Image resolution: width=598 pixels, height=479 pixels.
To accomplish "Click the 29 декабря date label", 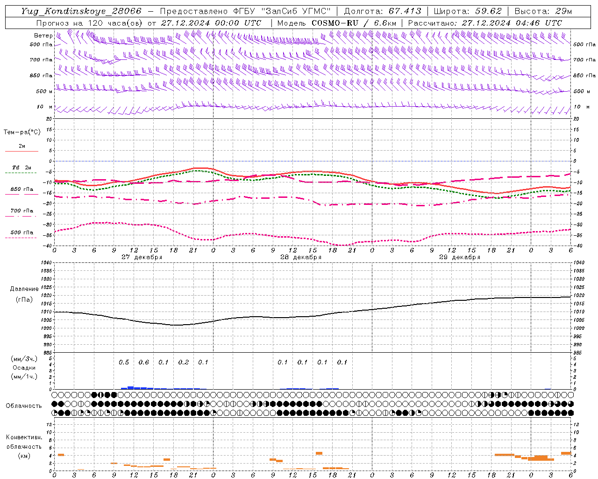I will click(x=459, y=257).
